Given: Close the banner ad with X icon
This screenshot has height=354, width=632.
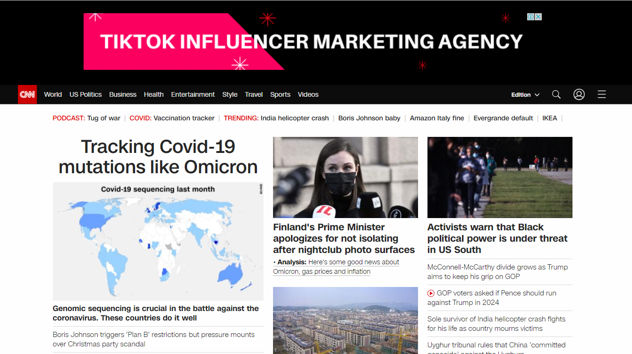Looking at the screenshot, I should click(x=538, y=17).
